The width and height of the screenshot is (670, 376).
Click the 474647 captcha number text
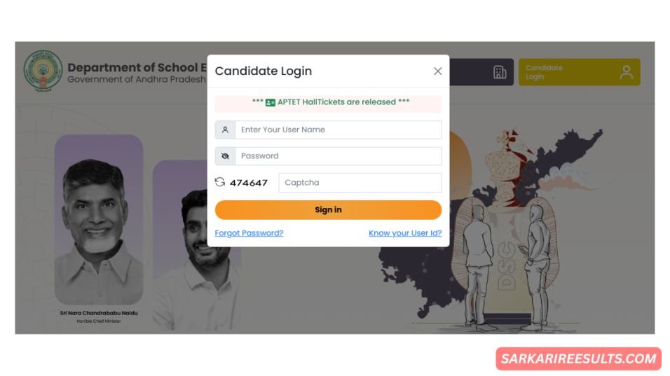pyautogui.click(x=249, y=183)
